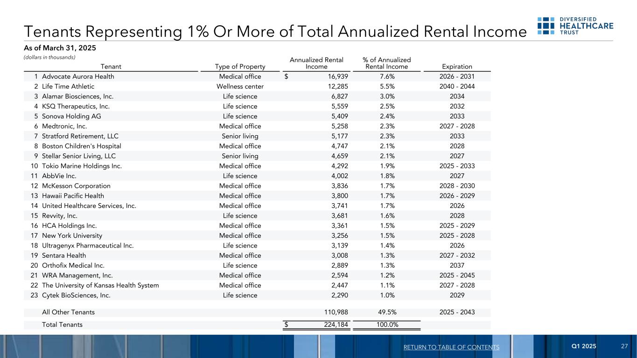The width and height of the screenshot is (637, 358).
Task: Click the page number 27
Action: click(624, 346)
